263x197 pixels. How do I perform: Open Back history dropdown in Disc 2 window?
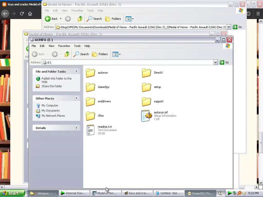tap(61, 19)
